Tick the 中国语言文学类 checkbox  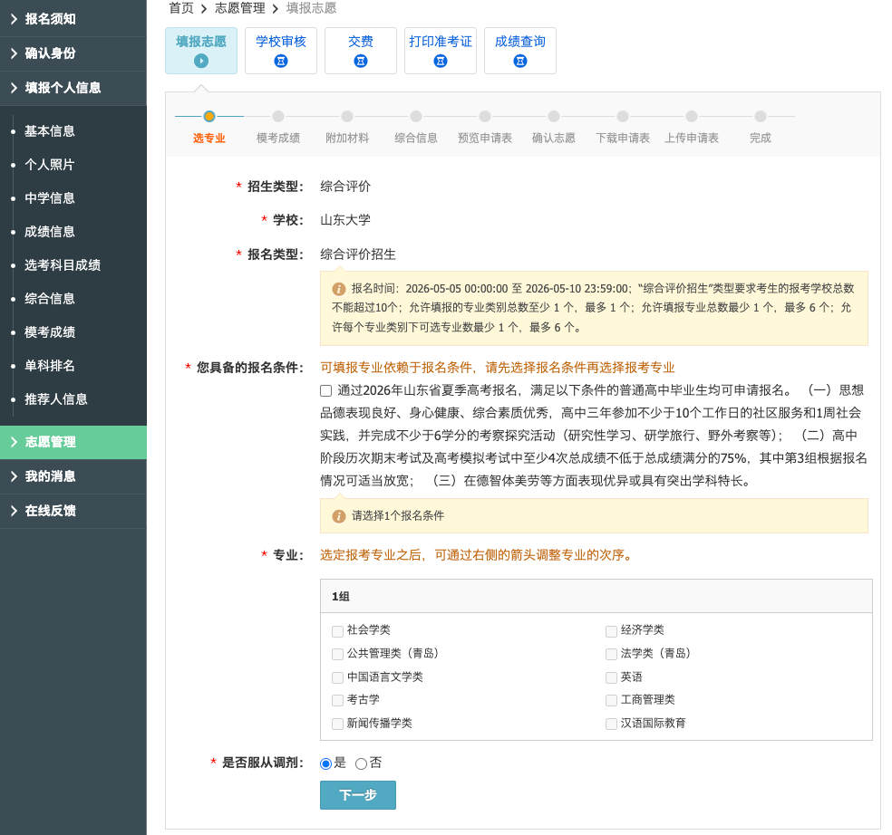point(337,677)
